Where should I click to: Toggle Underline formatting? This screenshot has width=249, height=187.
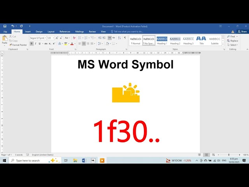(40, 44)
